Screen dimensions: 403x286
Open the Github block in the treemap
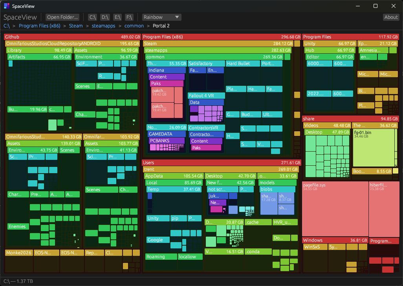(x=71, y=36)
